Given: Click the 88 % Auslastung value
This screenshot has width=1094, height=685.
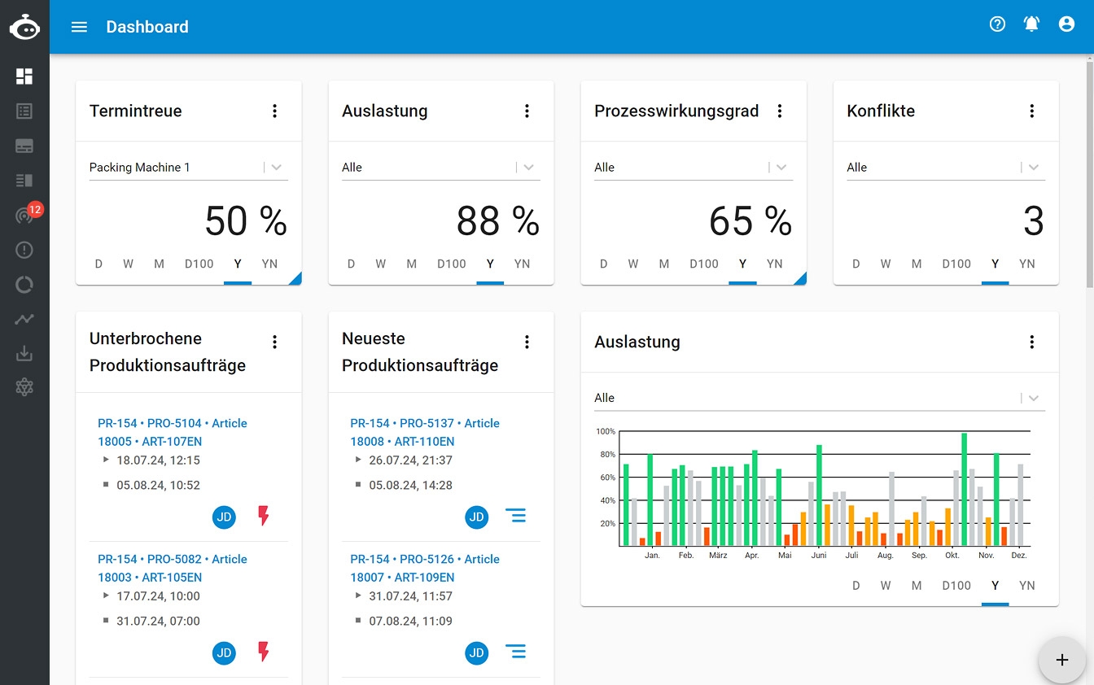Looking at the screenshot, I should click(x=498, y=220).
